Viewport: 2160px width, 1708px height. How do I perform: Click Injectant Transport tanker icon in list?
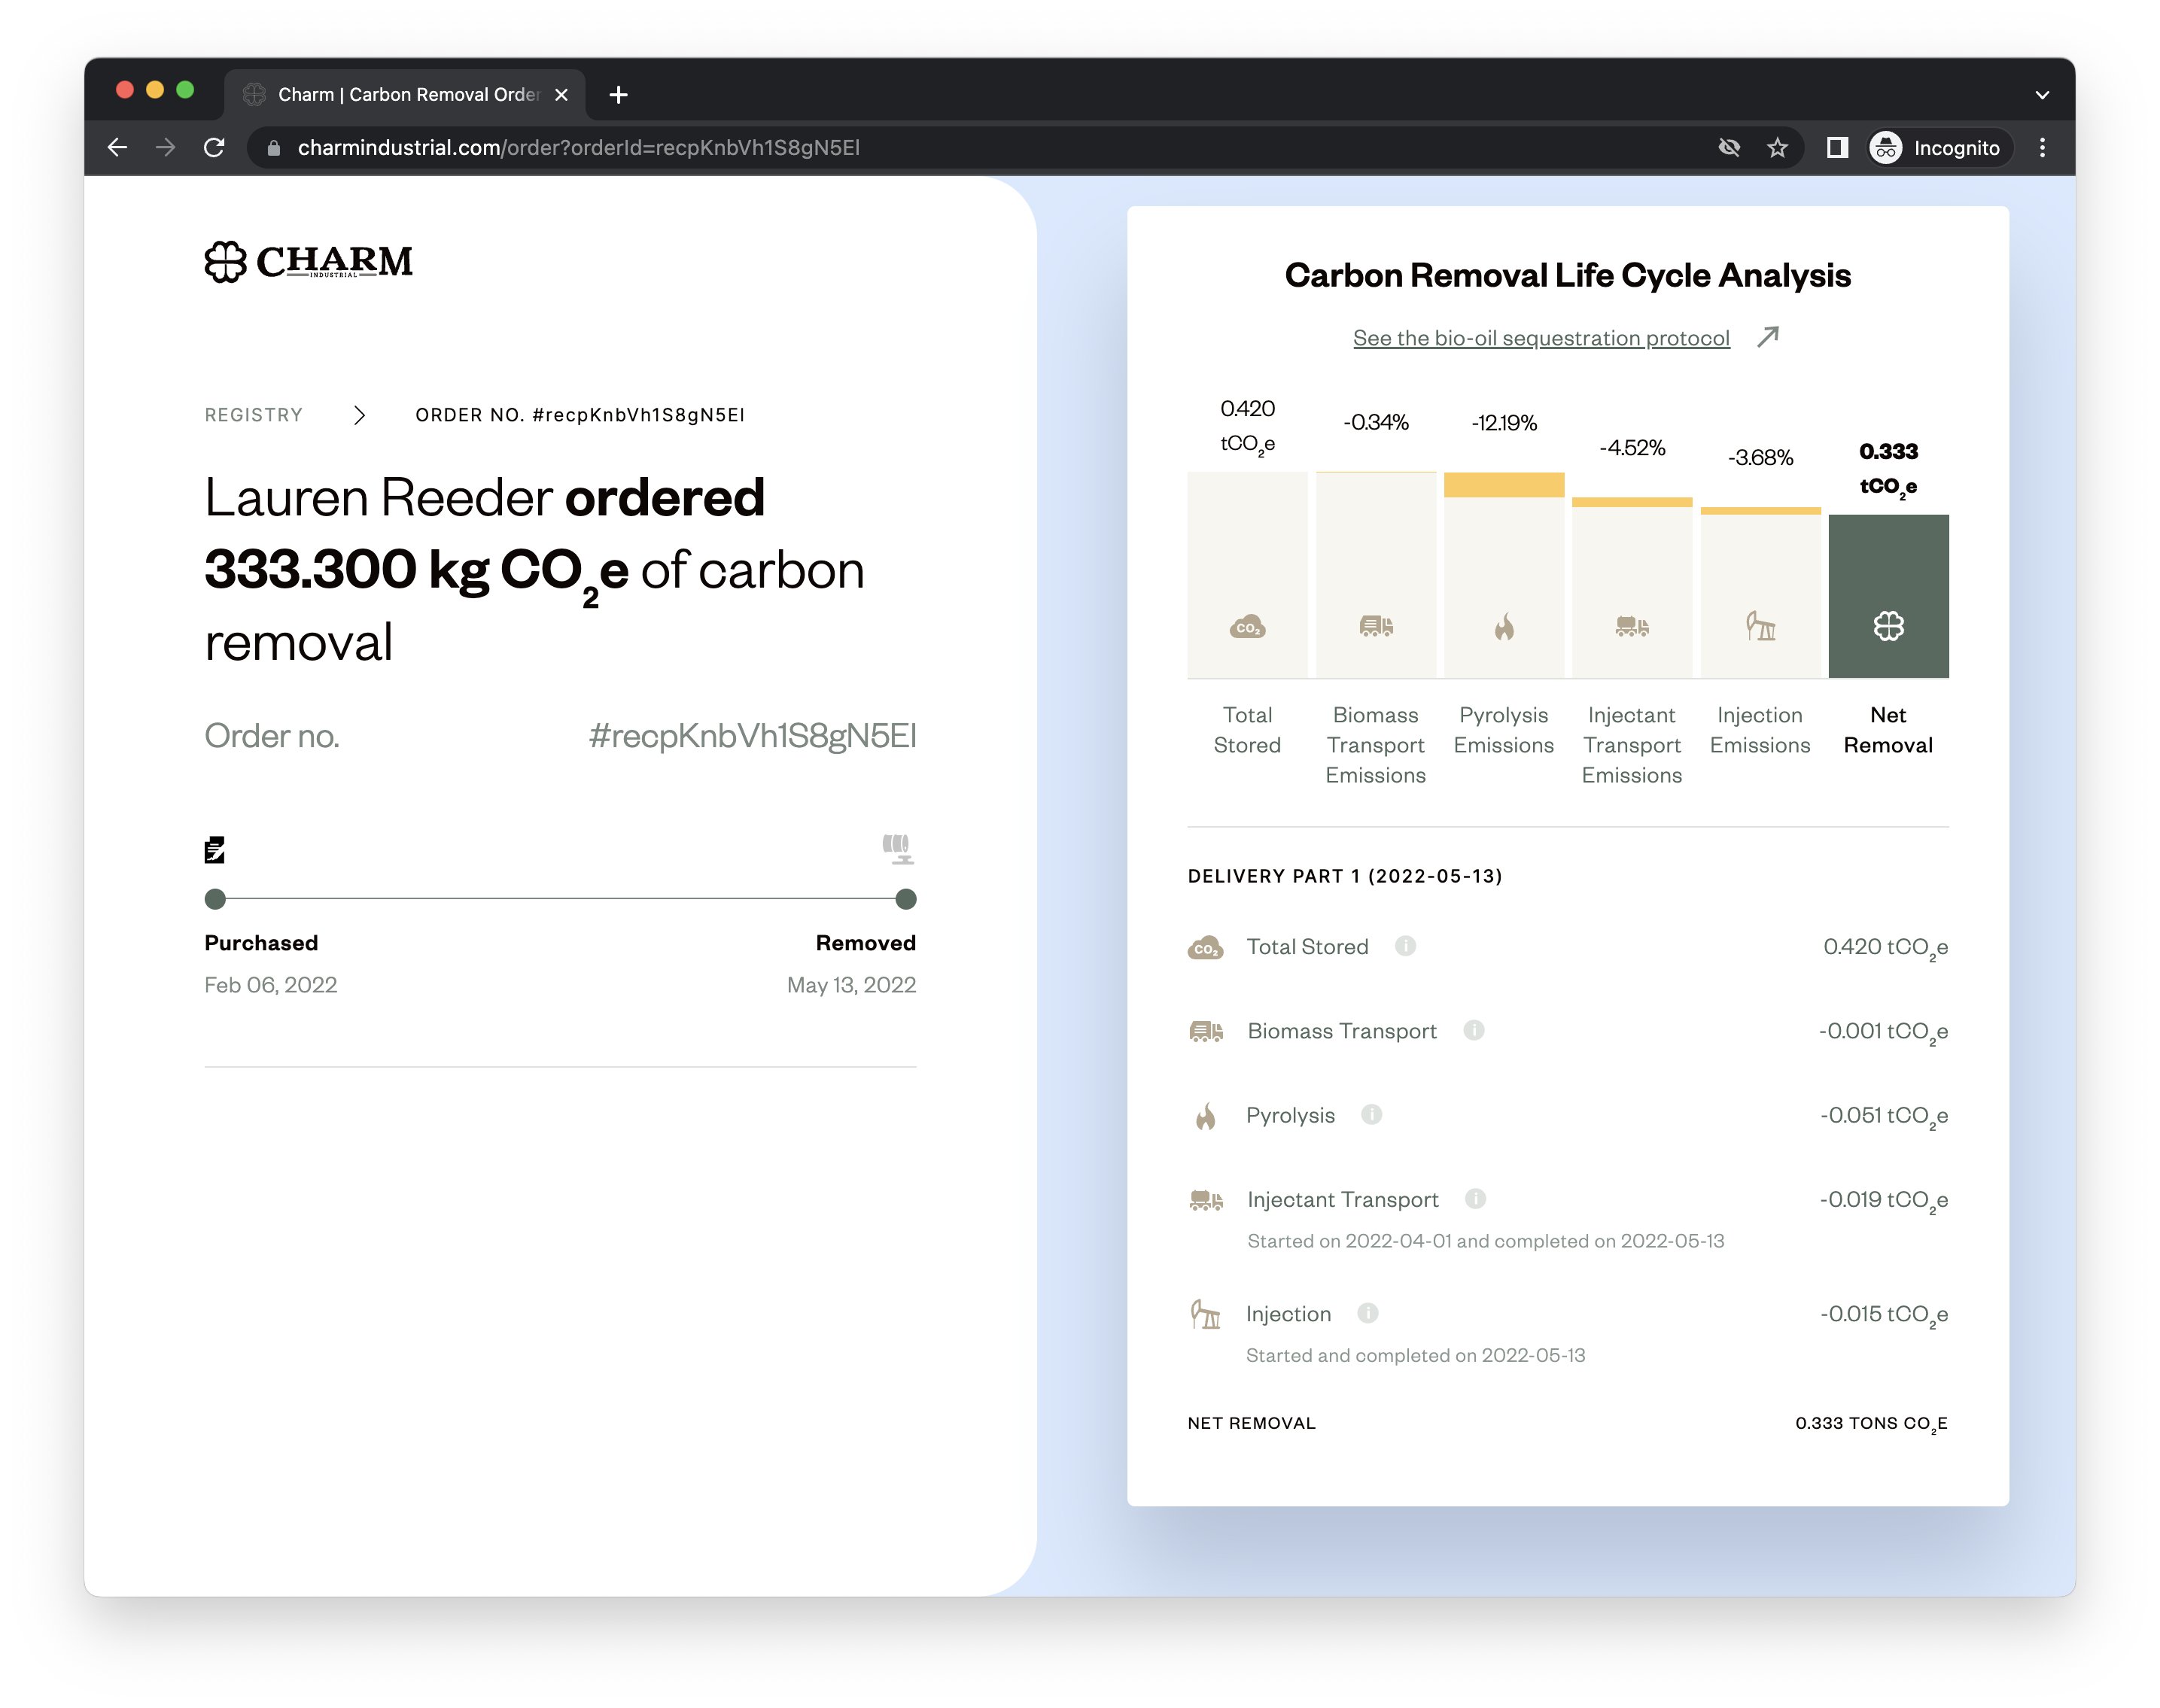[x=1205, y=1199]
